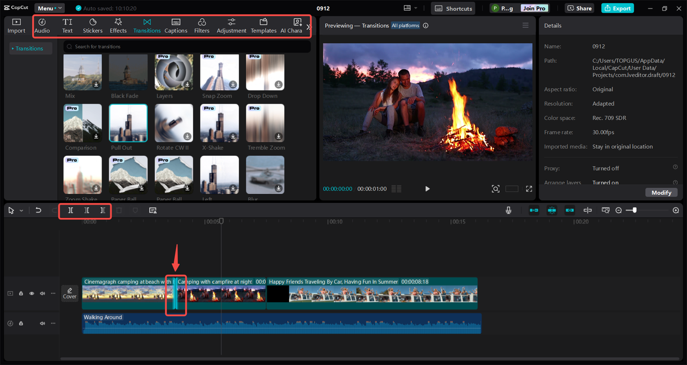The width and height of the screenshot is (687, 365).
Task: Click the Join Pro button
Action: pyautogui.click(x=534, y=8)
